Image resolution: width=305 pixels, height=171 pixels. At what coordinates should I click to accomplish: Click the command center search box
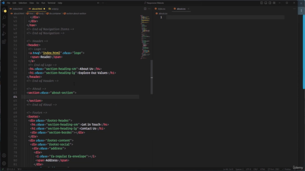[x=154, y=3]
